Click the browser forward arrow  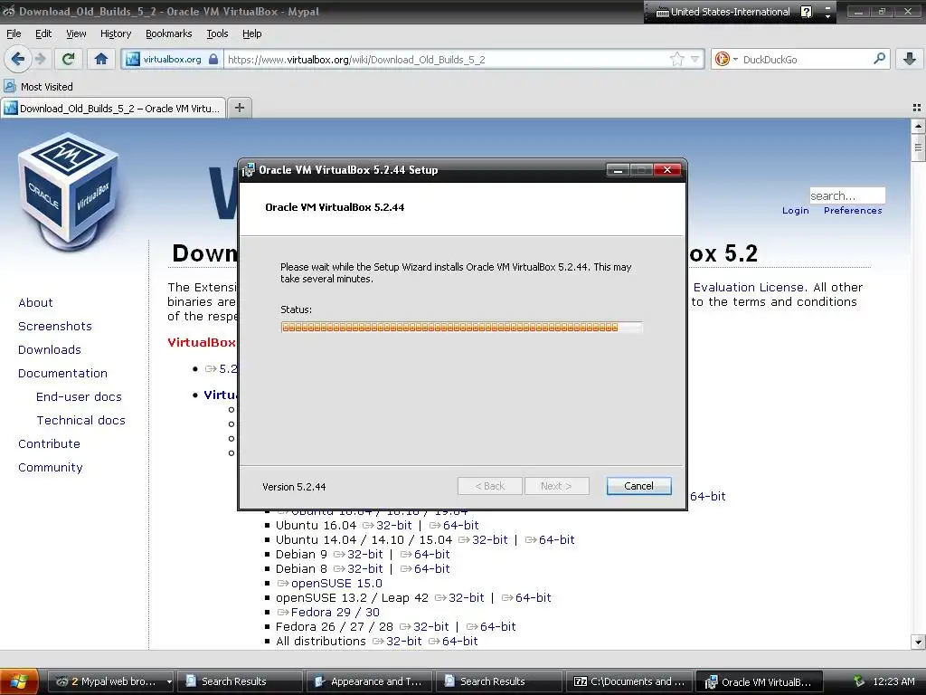tap(41, 59)
